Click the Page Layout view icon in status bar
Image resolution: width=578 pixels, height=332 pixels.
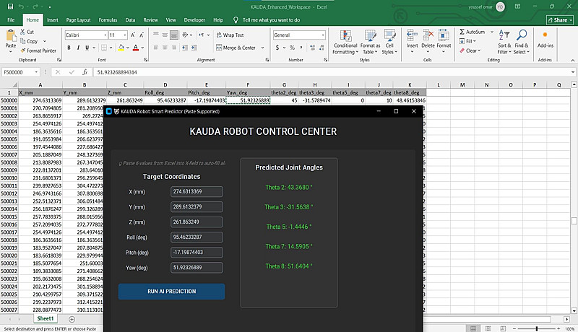pyautogui.click(x=488, y=328)
